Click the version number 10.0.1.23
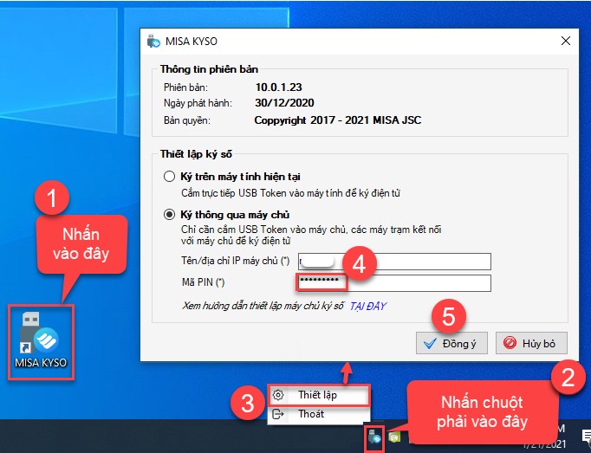The height and width of the screenshot is (453, 591). (278, 87)
